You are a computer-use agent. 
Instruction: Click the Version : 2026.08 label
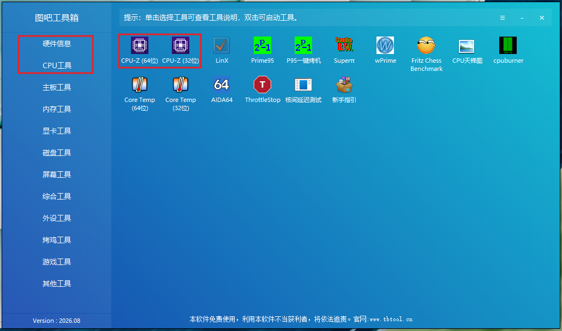[57, 321]
